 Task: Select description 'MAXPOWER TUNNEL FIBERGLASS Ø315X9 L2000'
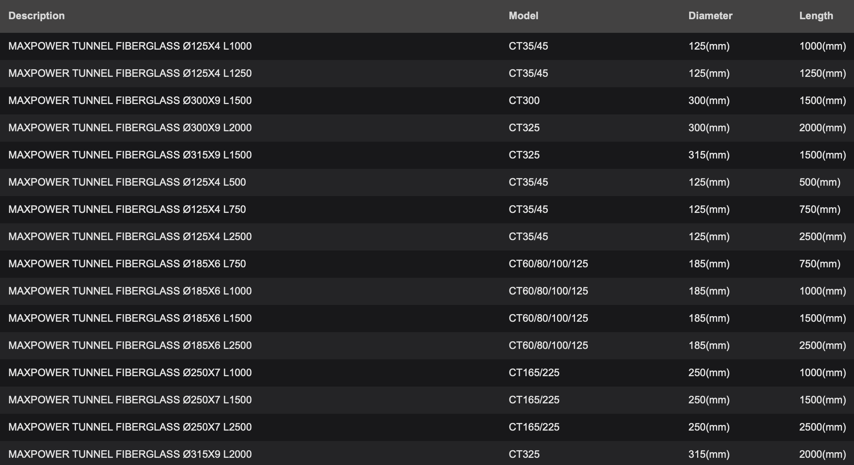coord(130,454)
